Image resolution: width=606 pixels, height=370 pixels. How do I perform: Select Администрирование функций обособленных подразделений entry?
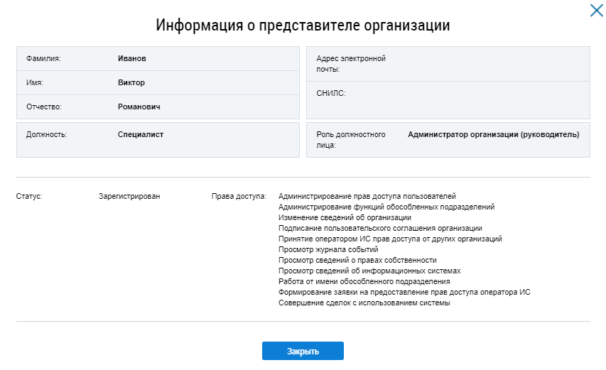[386, 207]
